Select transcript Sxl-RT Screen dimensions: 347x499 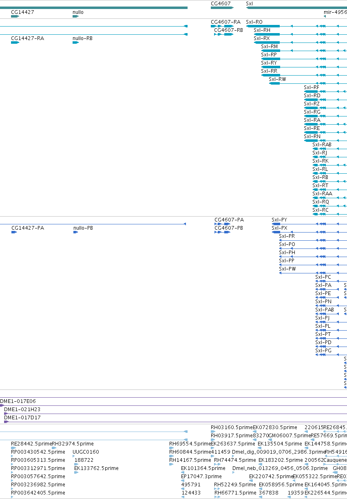320,185
